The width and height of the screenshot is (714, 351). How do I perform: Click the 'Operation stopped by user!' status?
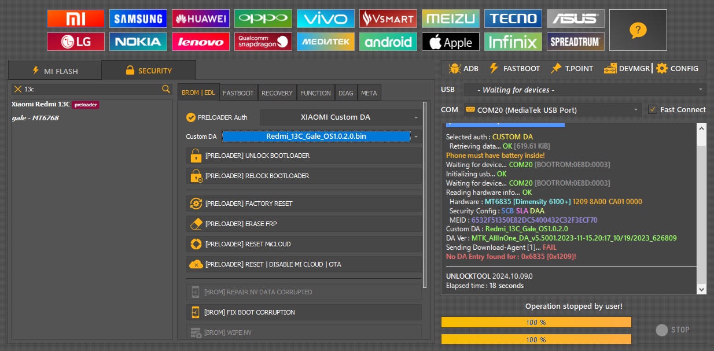pos(574,306)
